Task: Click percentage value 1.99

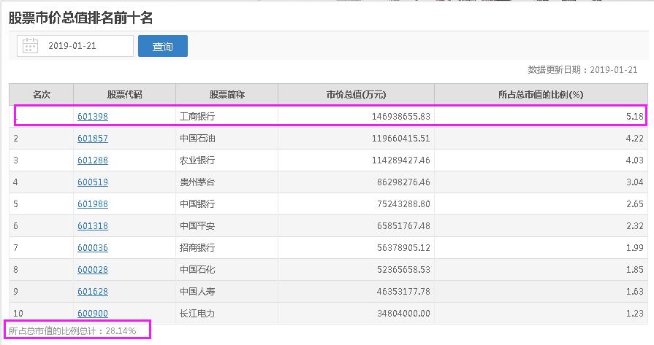Action: 635,247
